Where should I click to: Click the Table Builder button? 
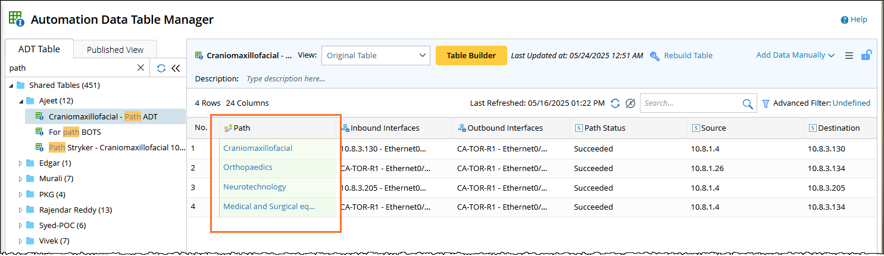[471, 55]
